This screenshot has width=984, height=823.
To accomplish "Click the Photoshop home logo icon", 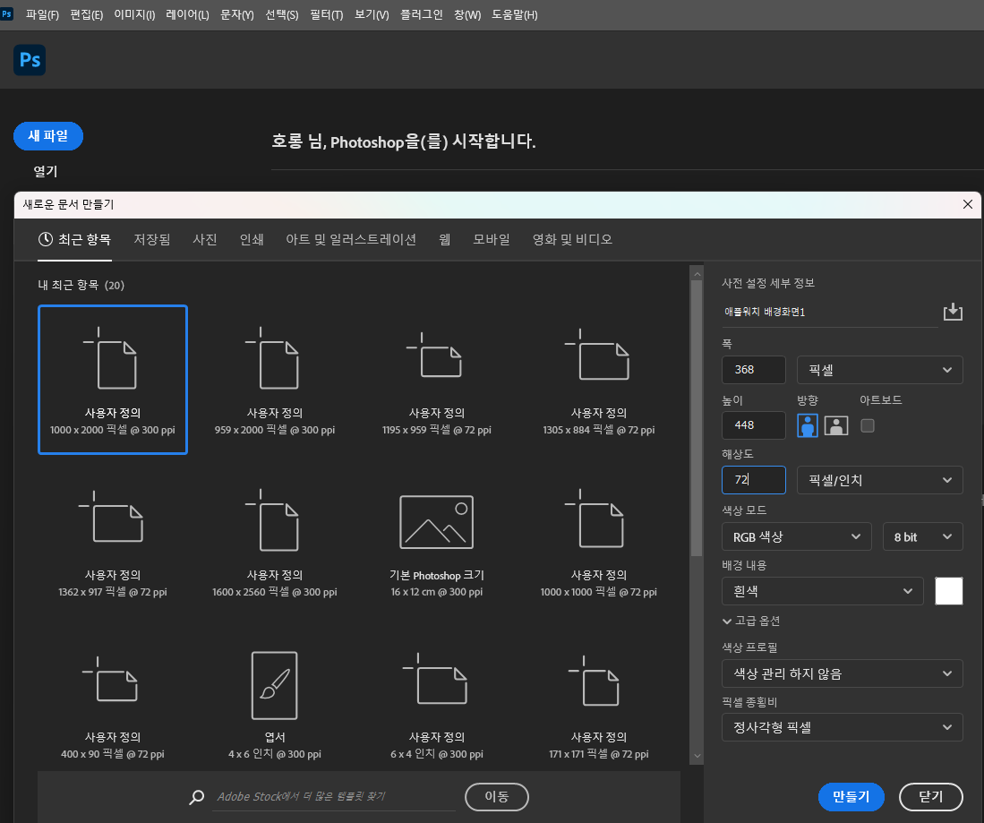I will point(30,60).
